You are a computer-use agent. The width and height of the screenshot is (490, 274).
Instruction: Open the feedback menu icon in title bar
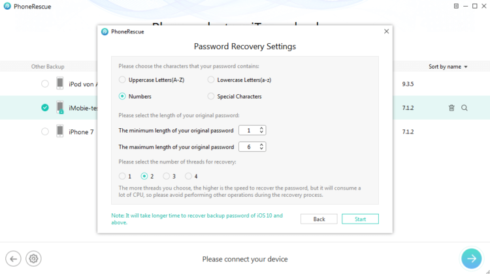click(456, 6)
